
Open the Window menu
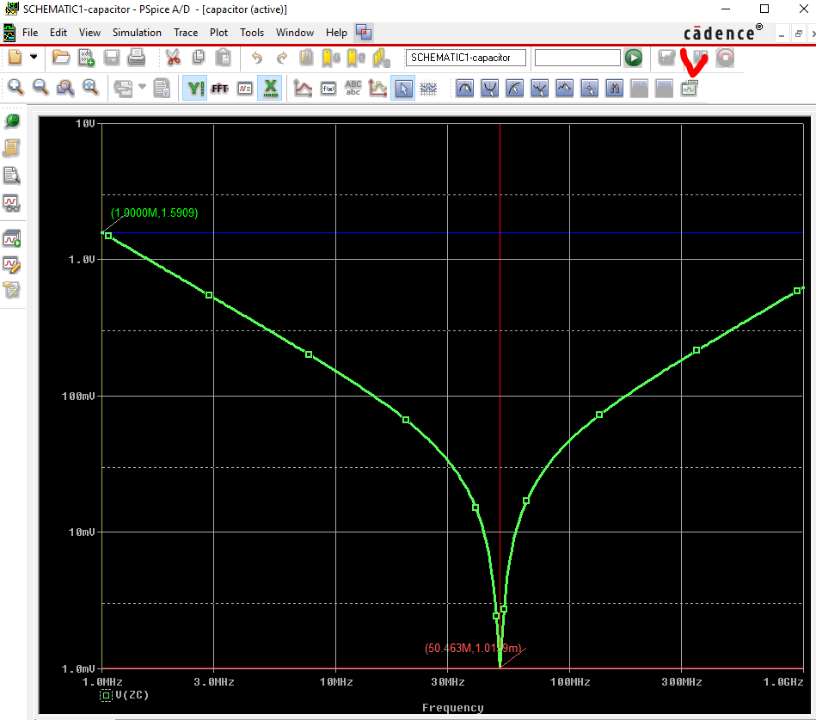coord(295,33)
